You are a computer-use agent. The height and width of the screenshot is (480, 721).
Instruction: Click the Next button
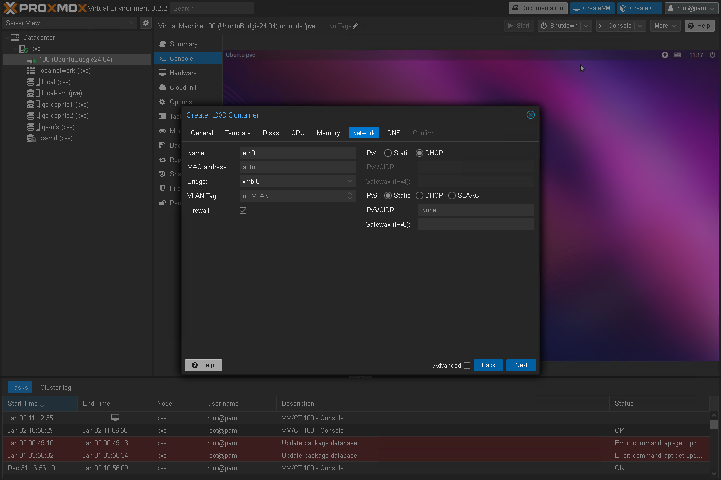tap(521, 365)
